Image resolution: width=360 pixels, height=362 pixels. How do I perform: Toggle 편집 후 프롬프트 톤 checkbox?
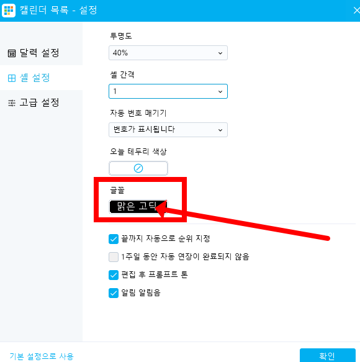coord(114,275)
